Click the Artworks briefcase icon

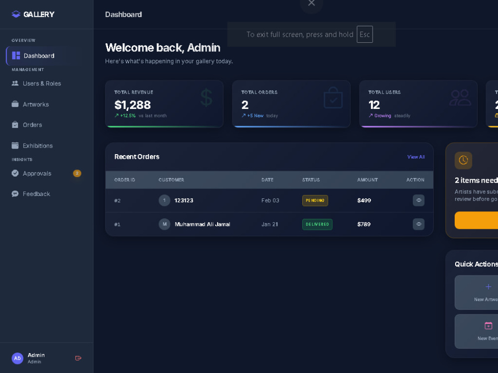(x=15, y=104)
